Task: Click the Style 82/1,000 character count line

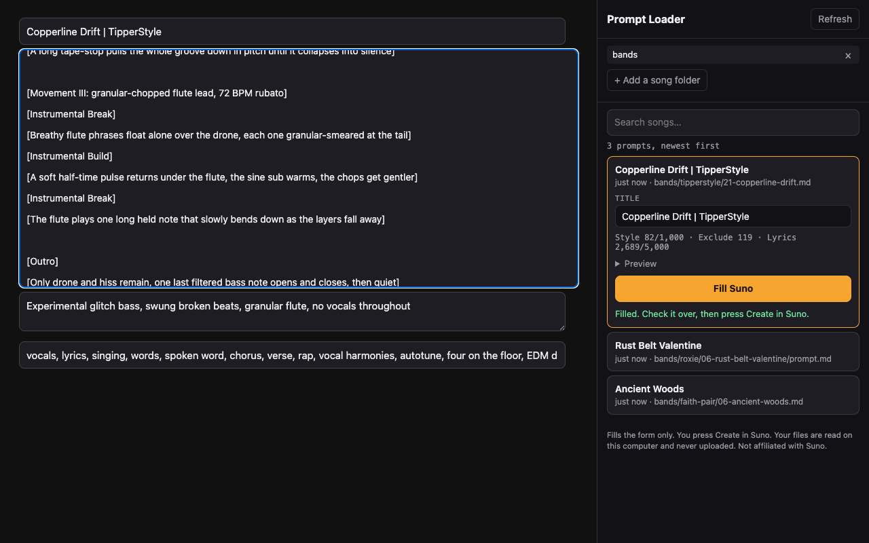Action: coord(705,242)
